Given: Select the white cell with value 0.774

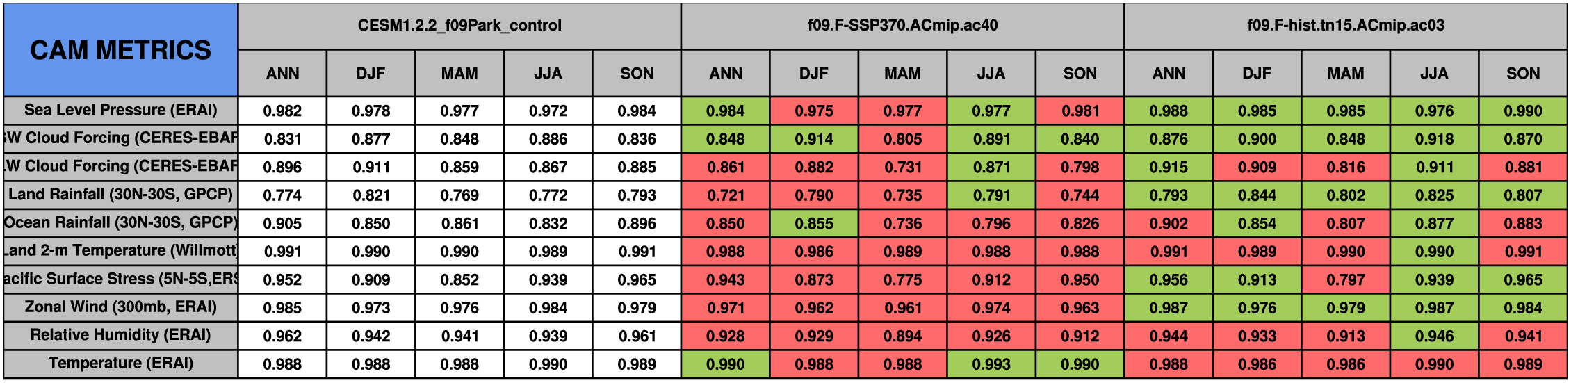Looking at the screenshot, I should pyautogui.click(x=282, y=195).
